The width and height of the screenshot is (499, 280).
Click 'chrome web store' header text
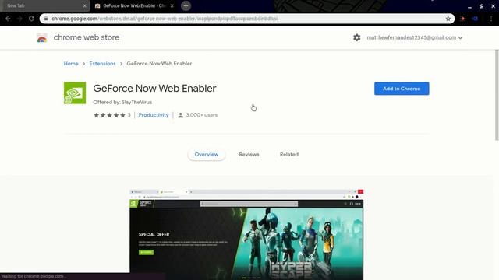(x=87, y=37)
